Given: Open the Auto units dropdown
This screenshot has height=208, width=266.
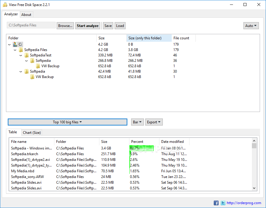Looking at the screenshot, I should tap(251, 26).
